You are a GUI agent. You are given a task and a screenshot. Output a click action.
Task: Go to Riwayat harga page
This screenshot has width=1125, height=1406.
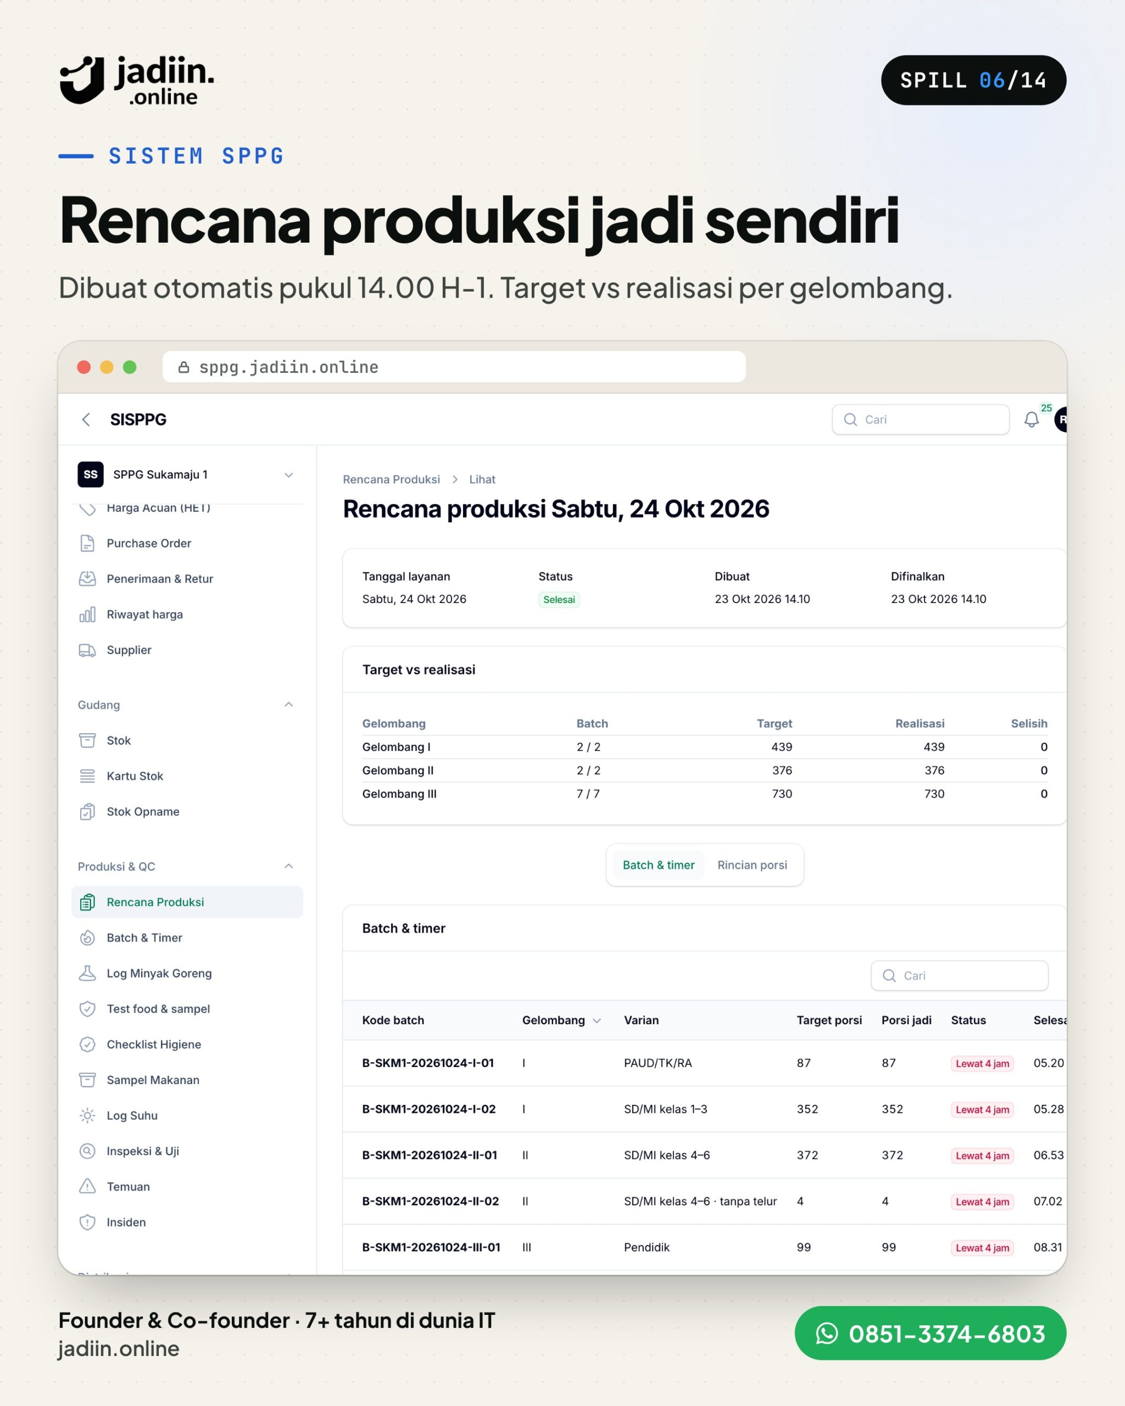187,615
